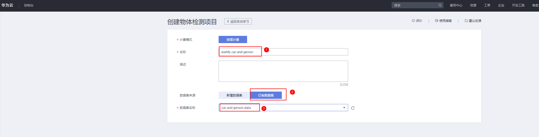The height and width of the screenshot is (137, 539).
Task: Open the 资源 menu
Action: click(x=473, y=5)
